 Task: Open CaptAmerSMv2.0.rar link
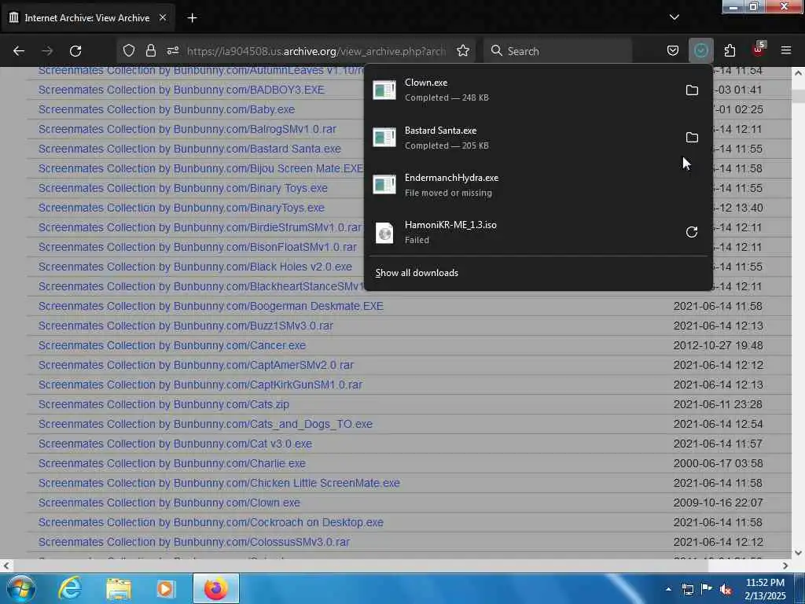(x=196, y=365)
